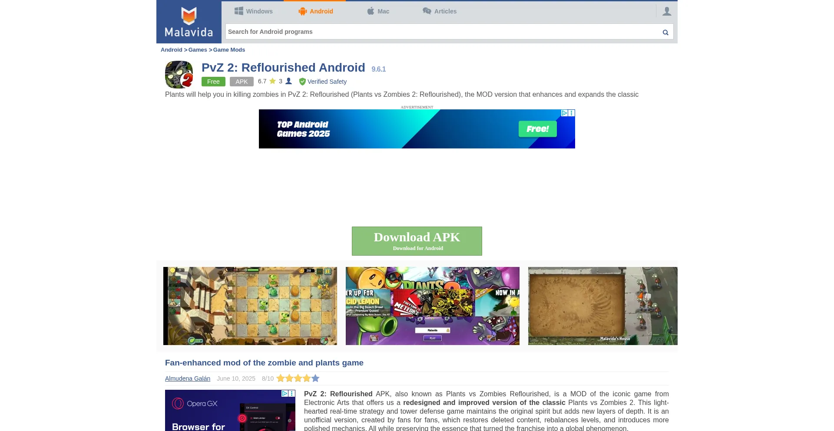This screenshot has width=834, height=431.
Task: Click the Games breadcrumb link
Action: [198, 50]
